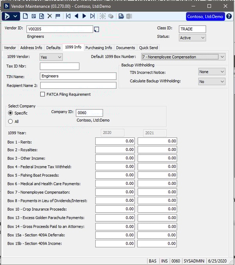Click the save-and-print disk icon
Image resolution: width=235 pixels, height=265 pixels.
point(121,16)
